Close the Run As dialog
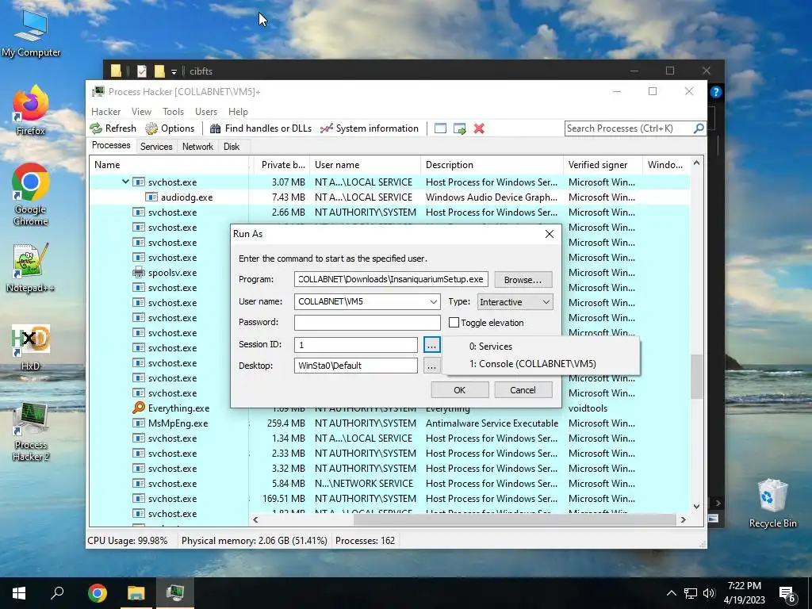This screenshot has height=609, width=812. [x=550, y=234]
